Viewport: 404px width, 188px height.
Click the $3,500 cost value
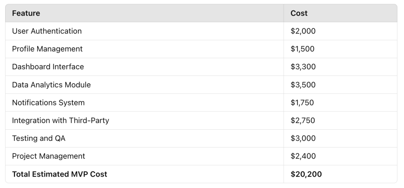303,85
